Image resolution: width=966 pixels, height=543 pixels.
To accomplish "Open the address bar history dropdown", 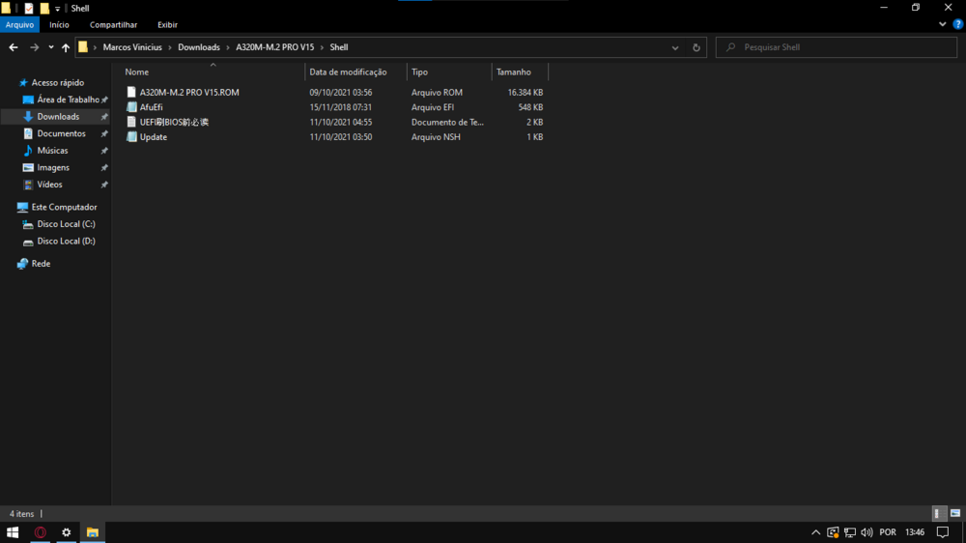I will click(x=675, y=47).
